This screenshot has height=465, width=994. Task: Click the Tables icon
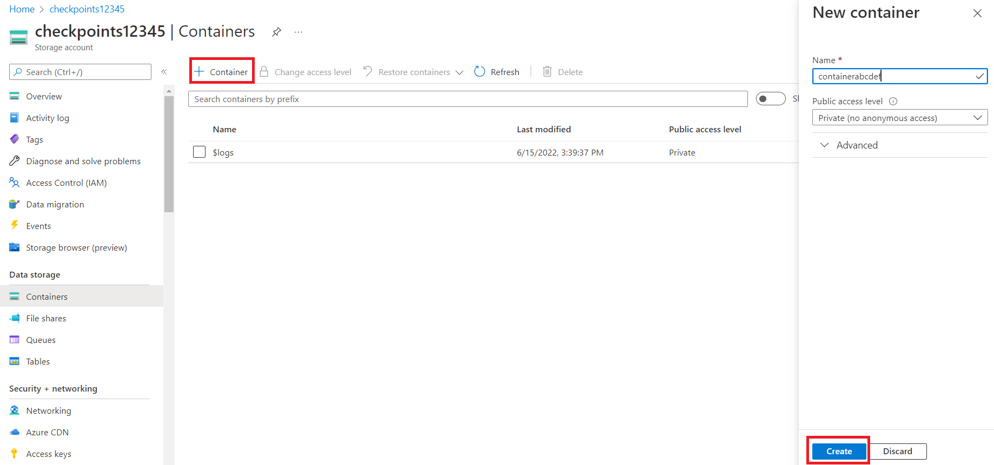coord(15,361)
